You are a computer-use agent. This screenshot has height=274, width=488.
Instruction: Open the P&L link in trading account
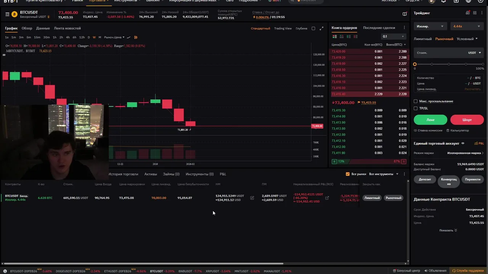(x=479, y=143)
